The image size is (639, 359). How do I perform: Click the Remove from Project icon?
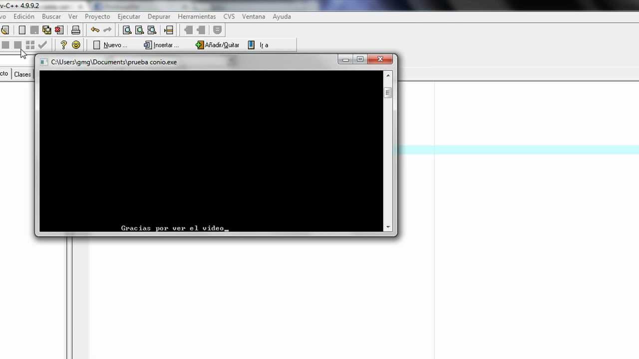(x=201, y=30)
